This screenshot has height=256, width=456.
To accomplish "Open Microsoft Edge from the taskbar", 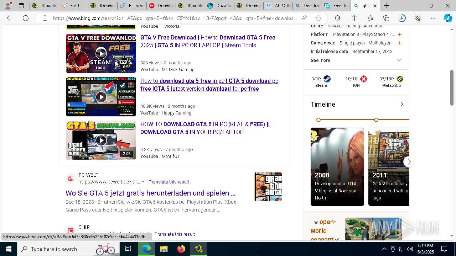I will 146,249.
